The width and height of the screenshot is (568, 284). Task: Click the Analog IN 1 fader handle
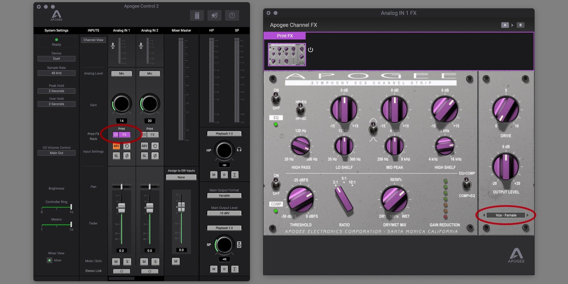[121, 208]
